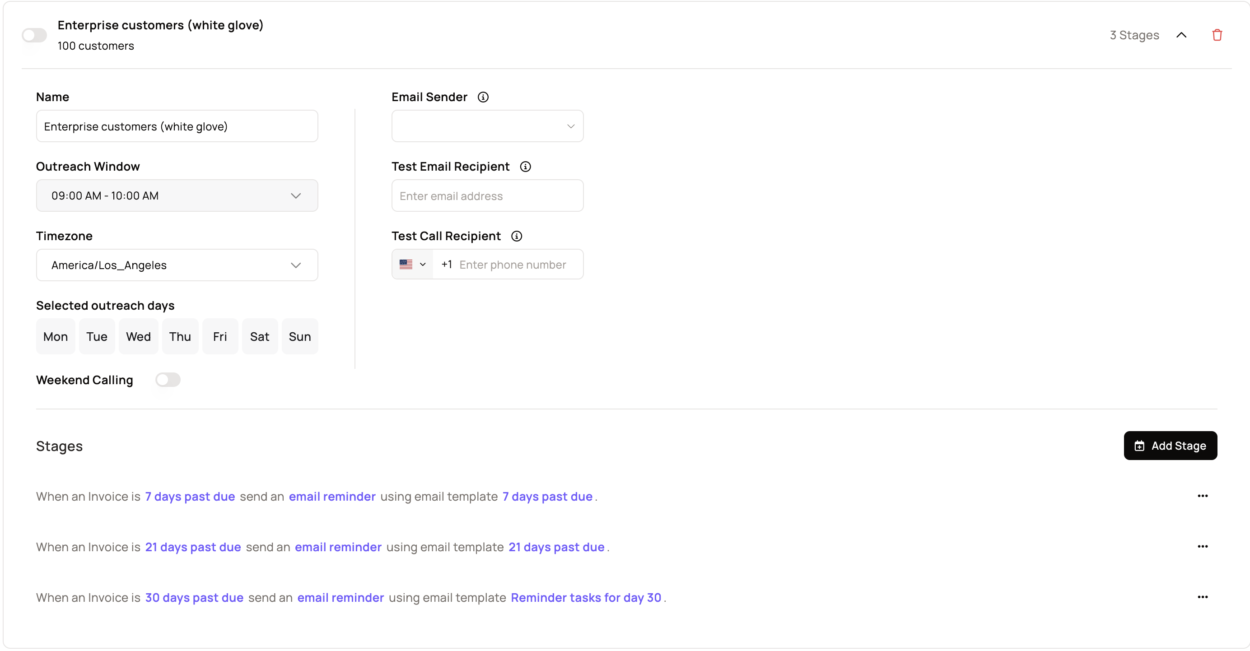Collapse the 3 Stages section chevron
1250x651 pixels.
tap(1181, 35)
